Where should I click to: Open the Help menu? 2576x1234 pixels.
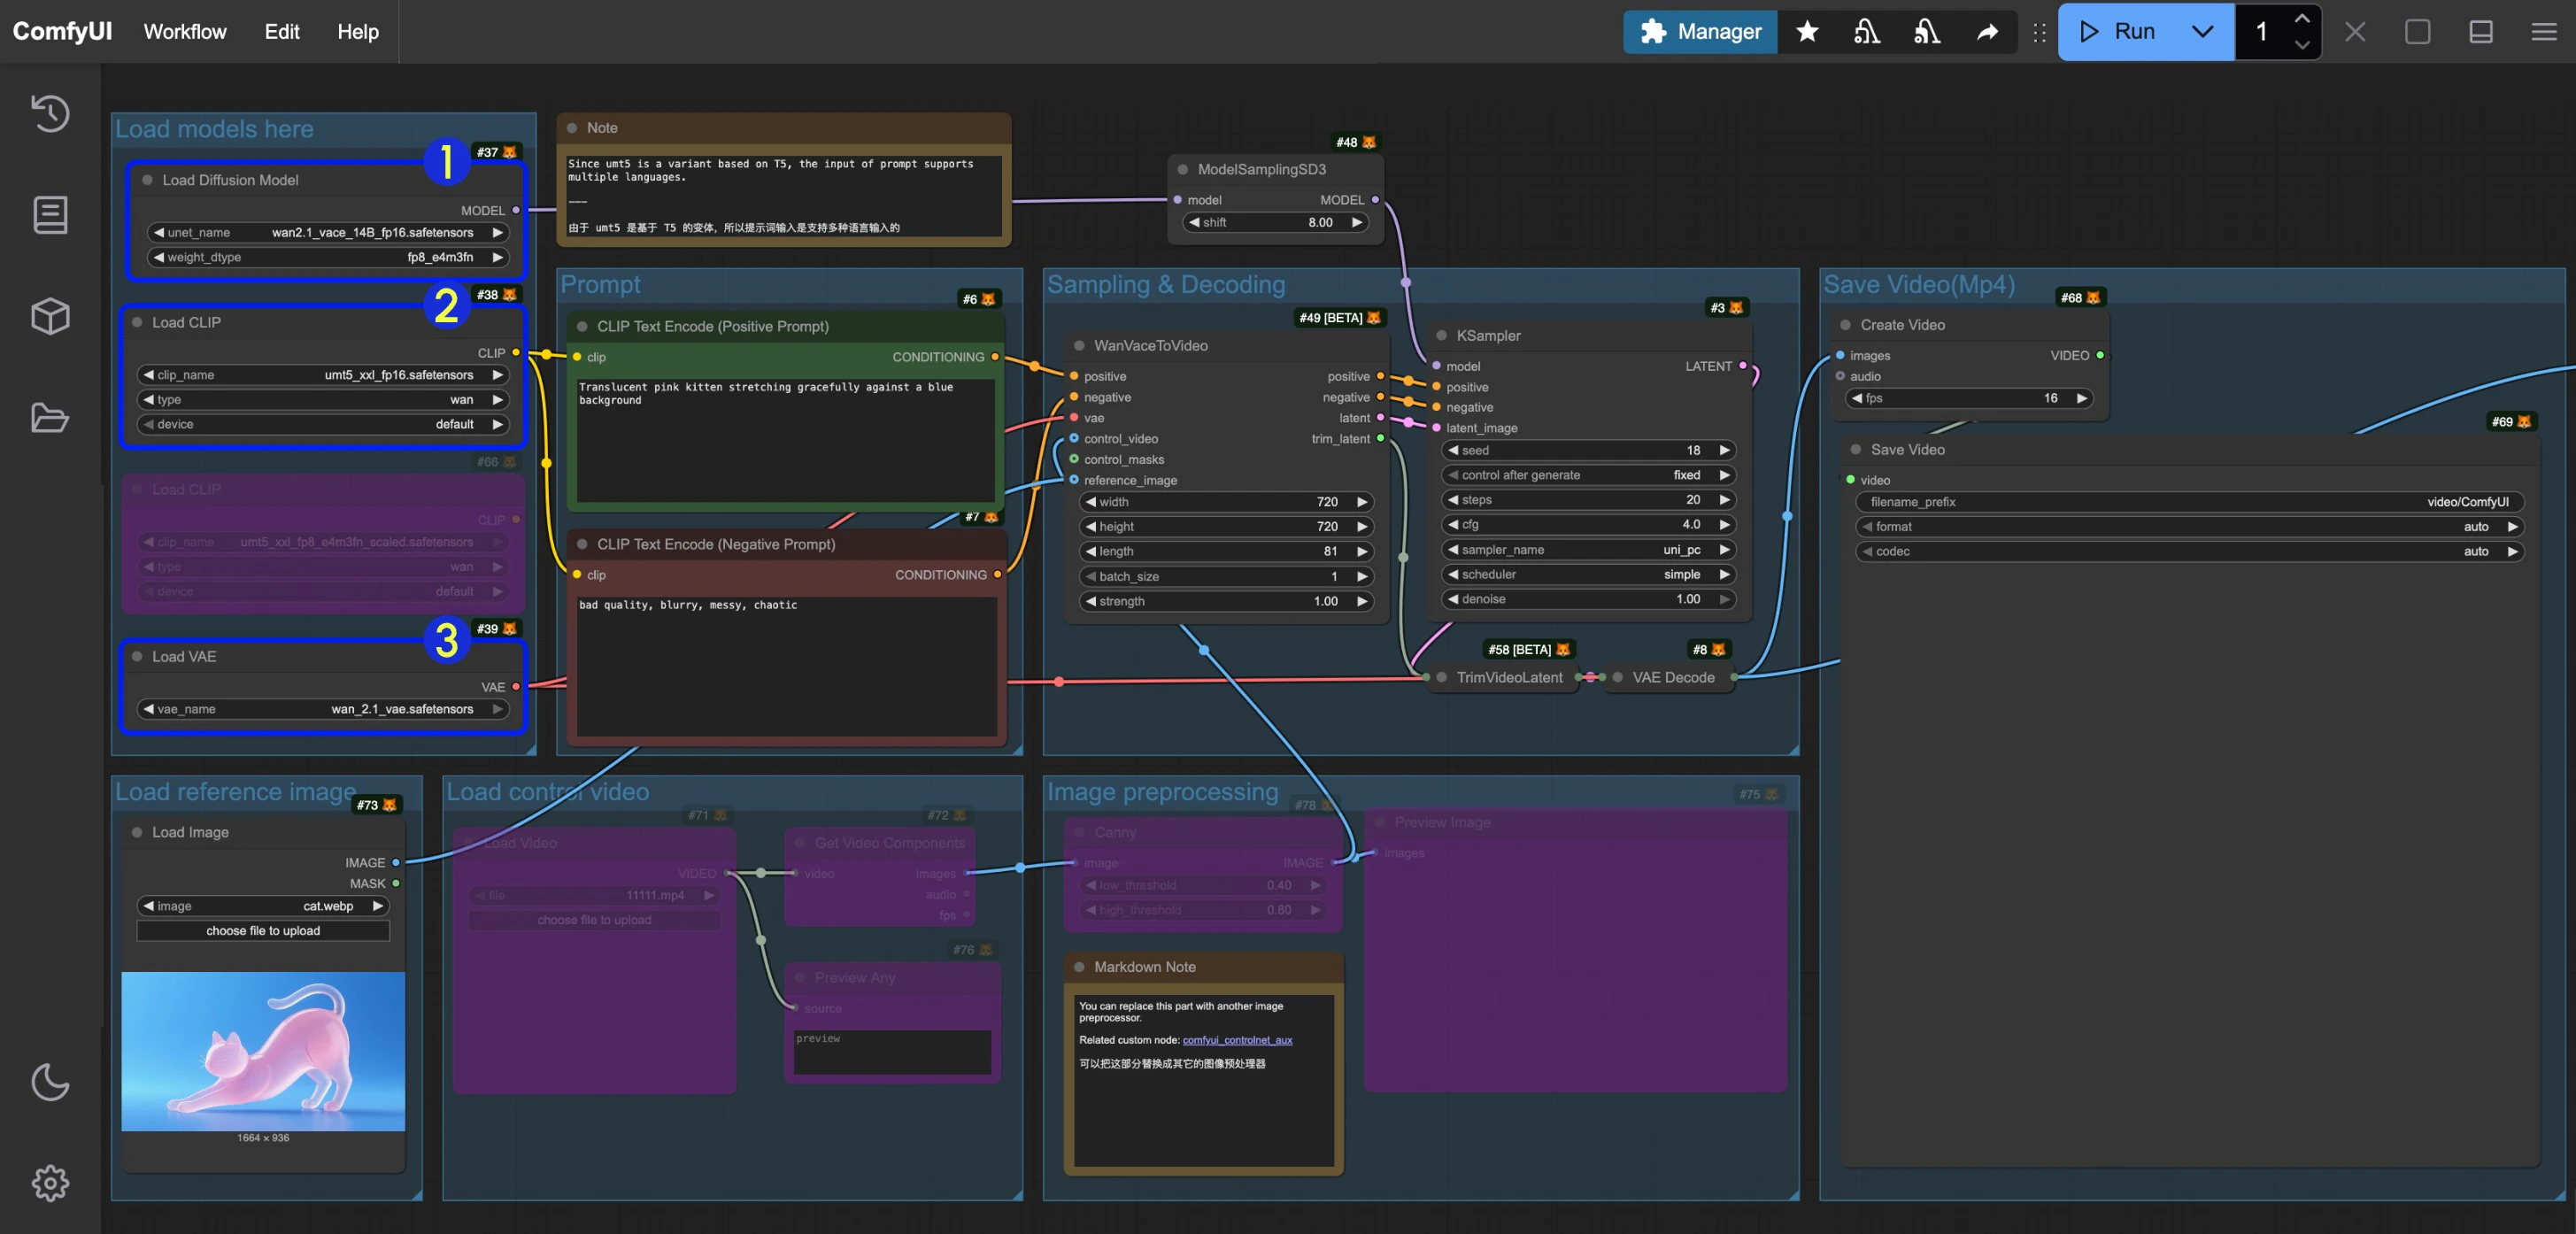357,32
